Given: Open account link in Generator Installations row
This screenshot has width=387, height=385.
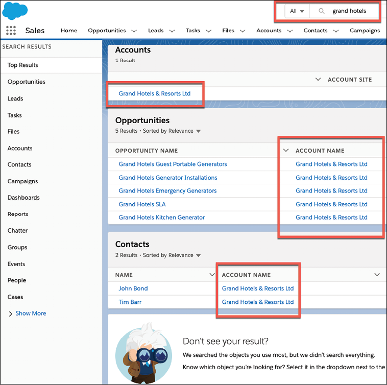Looking at the screenshot, I should pos(331,178).
